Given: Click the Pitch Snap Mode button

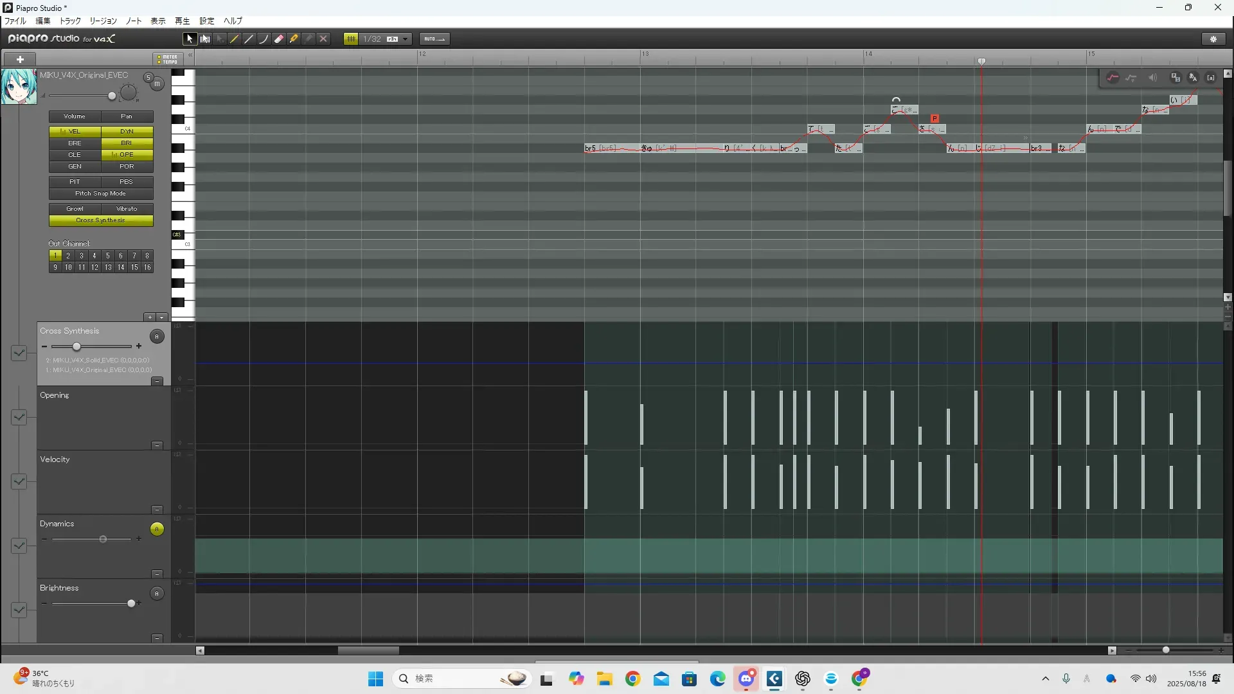Looking at the screenshot, I should pyautogui.click(x=101, y=193).
